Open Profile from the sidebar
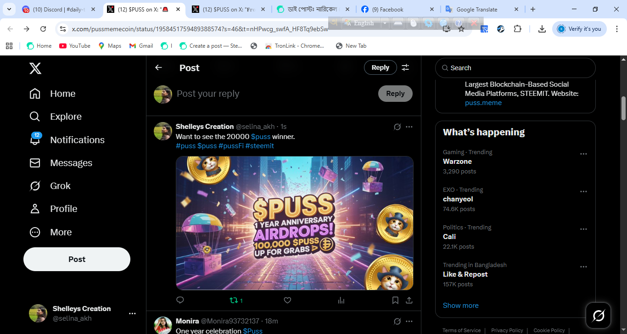627x334 pixels. click(53, 209)
